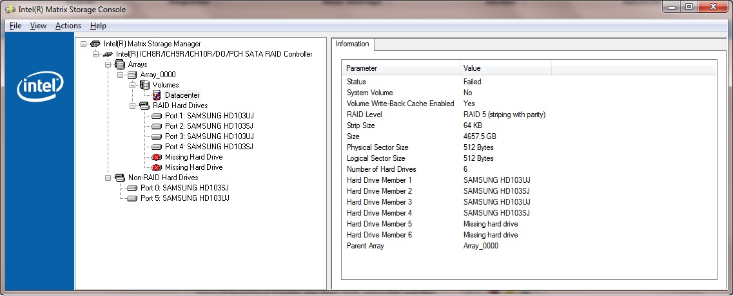Select Port 5: SAMSUNG HD103UJ
This screenshot has width=733, height=296.
point(185,198)
